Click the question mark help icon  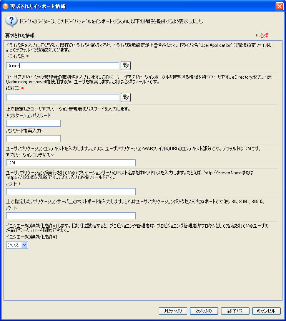pos(12,21)
